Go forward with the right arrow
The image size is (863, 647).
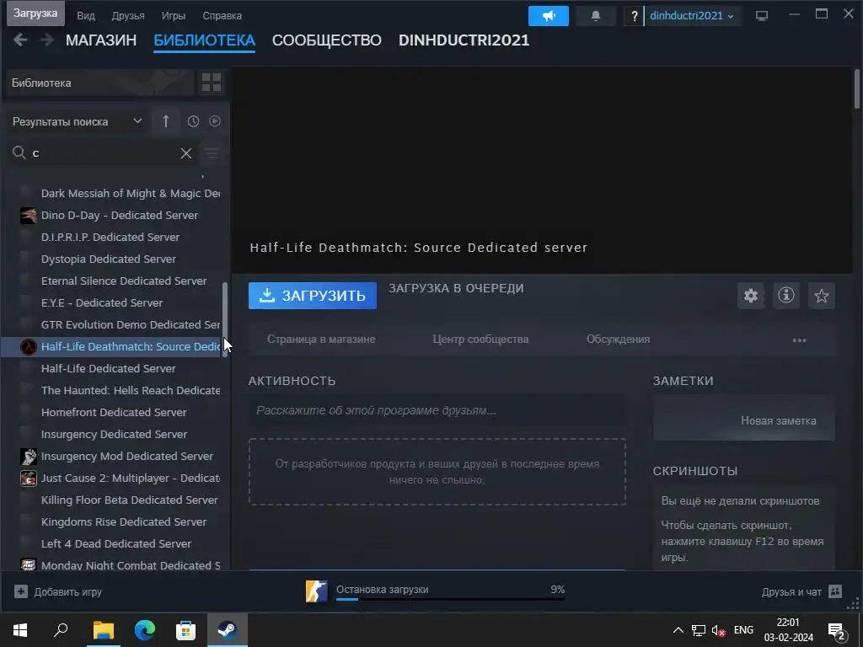point(47,40)
